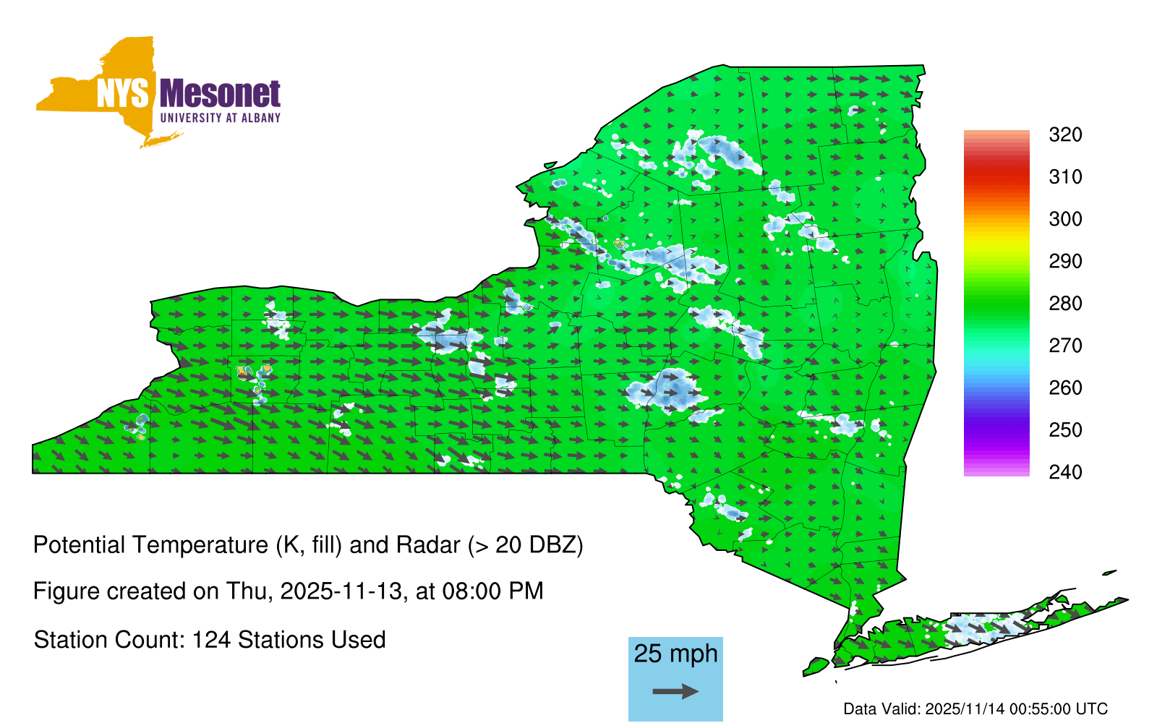
Task: Click the wind reference arrow under 25 mph
Action: click(x=675, y=692)
